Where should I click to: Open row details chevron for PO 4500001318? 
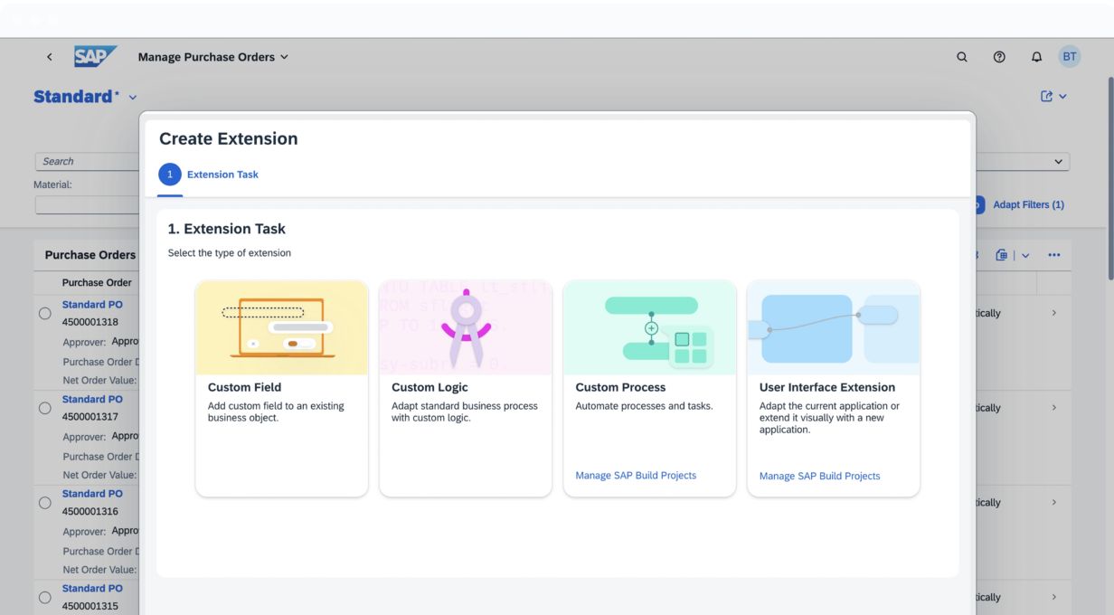(1053, 313)
